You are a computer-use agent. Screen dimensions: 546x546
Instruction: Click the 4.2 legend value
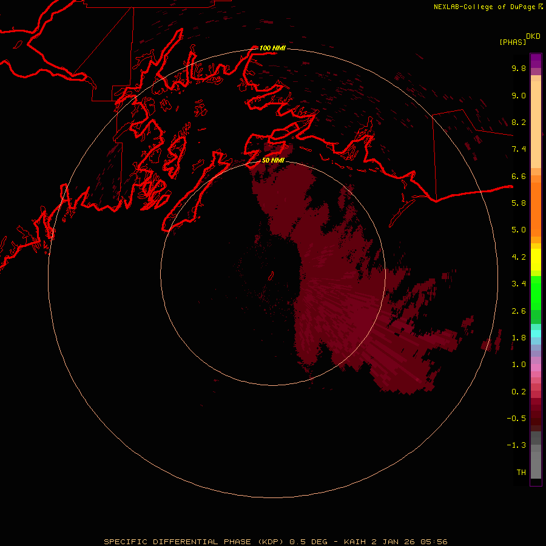click(x=519, y=257)
